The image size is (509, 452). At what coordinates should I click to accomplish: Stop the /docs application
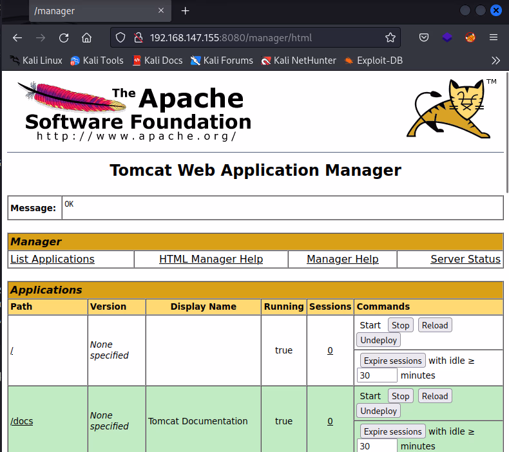coord(400,396)
